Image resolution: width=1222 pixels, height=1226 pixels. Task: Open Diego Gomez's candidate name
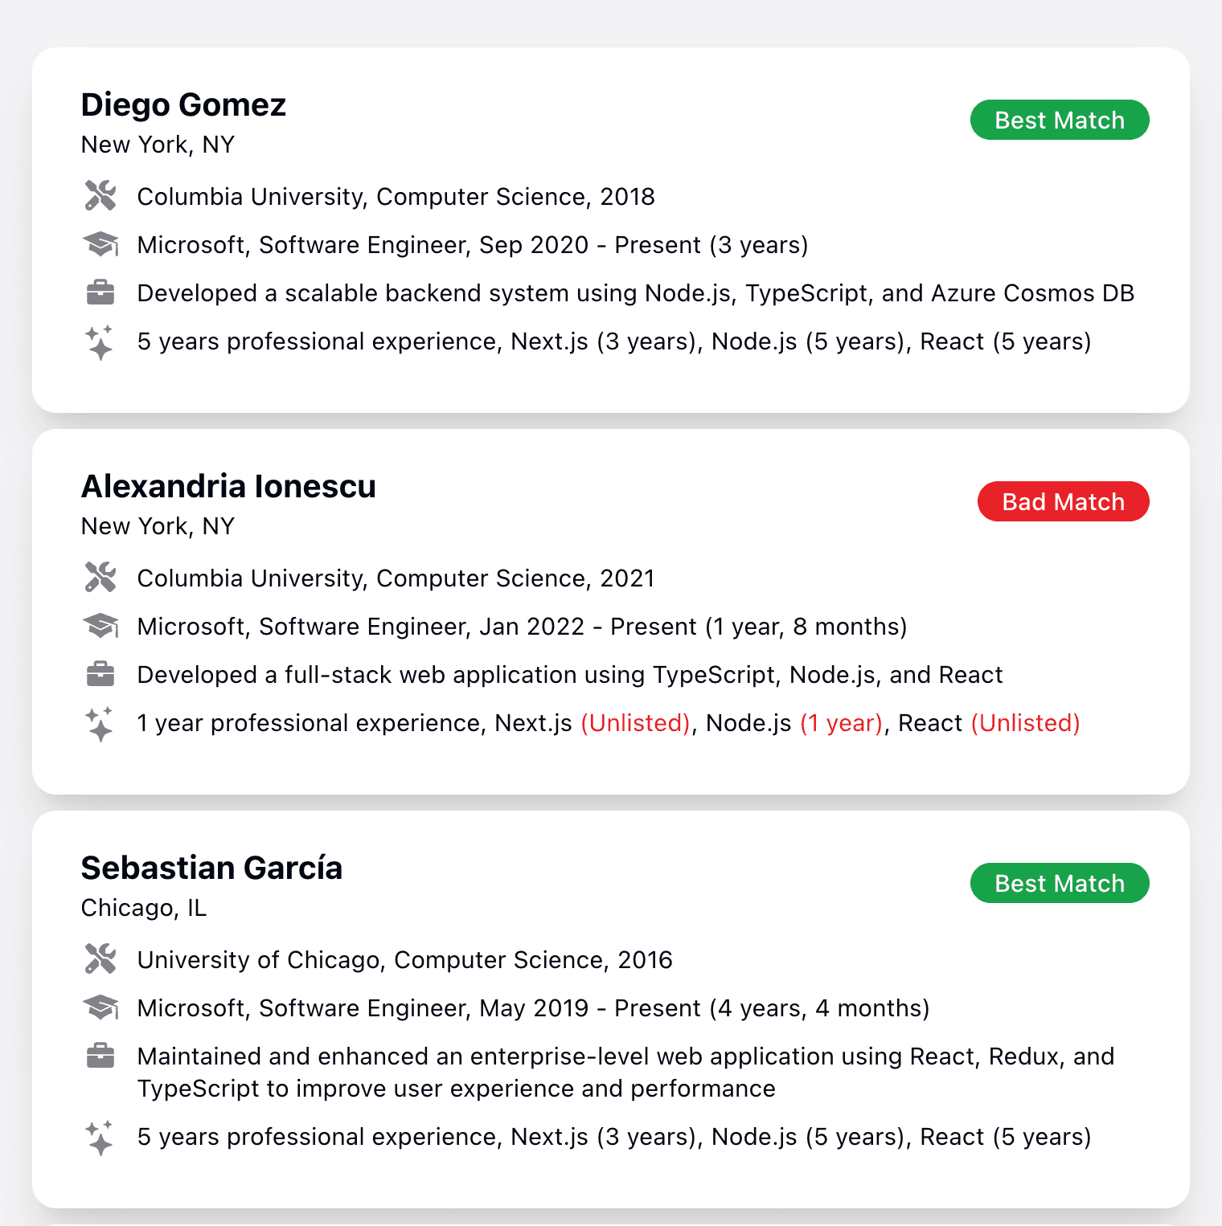point(182,104)
